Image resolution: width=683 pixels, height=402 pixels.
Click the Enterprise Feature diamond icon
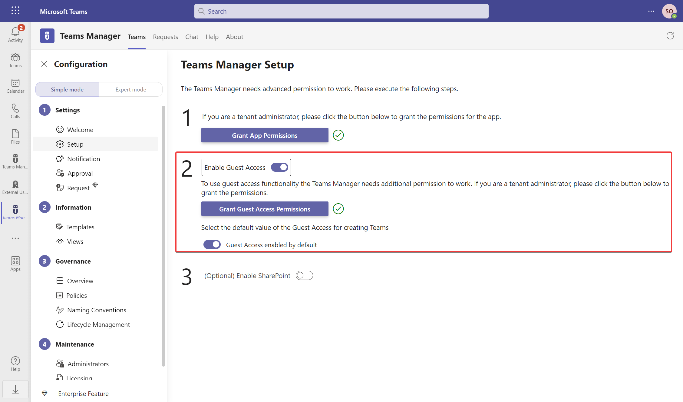(x=45, y=393)
